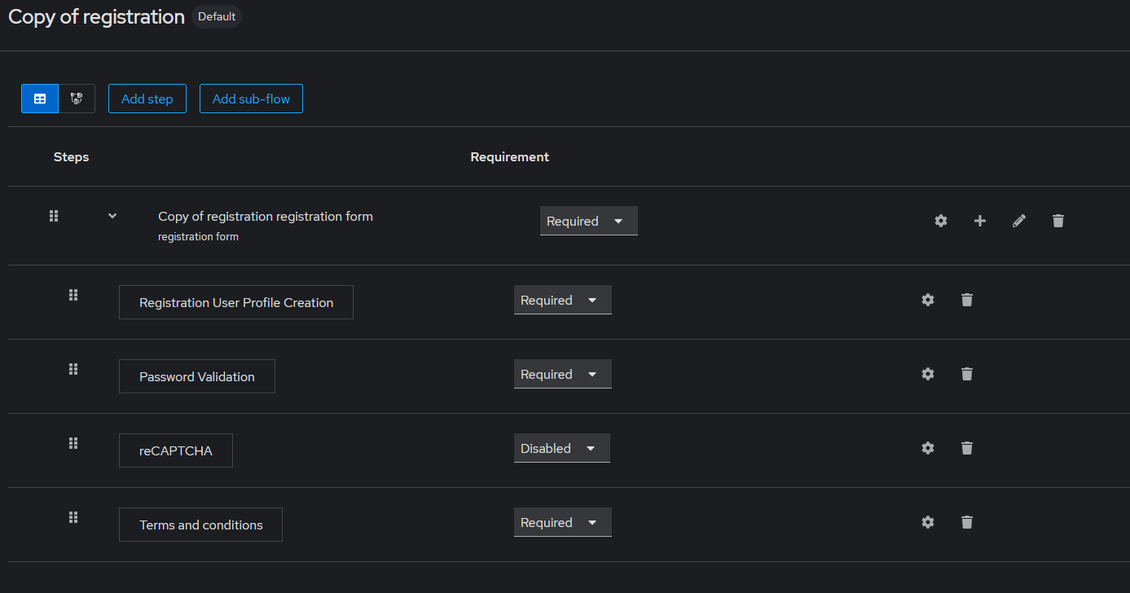Delete the Password Validation step

966,374
